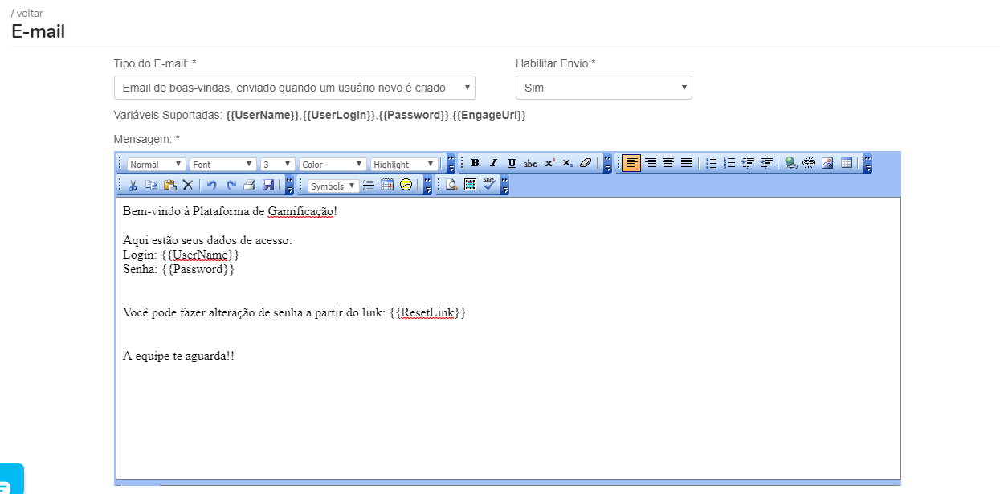Expand the overflow arrow after the spell-check icon
Viewport: 1000px width, 494px height.
point(504,186)
